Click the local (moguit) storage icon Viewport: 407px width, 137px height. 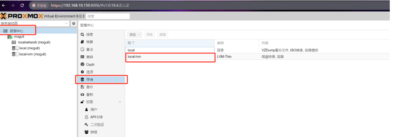(x=15, y=48)
